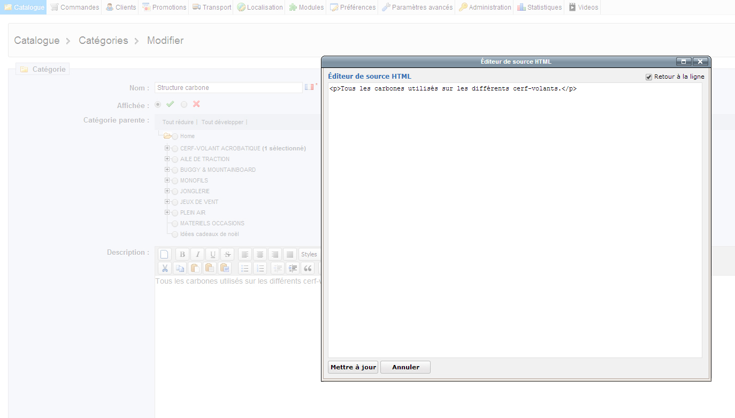735x418 pixels.
Task: Click the French flag language icon
Action: pyautogui.click(x=309, y=87)
